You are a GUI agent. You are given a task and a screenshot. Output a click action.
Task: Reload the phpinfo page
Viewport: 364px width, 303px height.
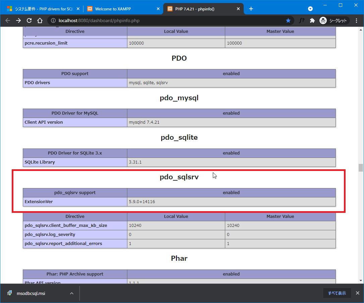point(29,20)
